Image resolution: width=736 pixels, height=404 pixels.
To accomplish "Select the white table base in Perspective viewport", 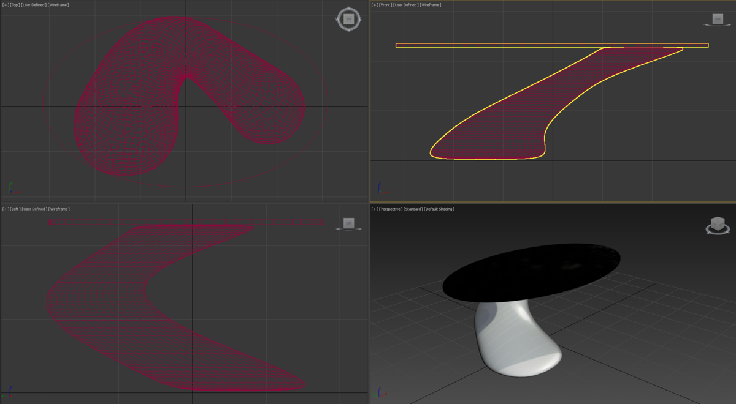I will 515,343.
